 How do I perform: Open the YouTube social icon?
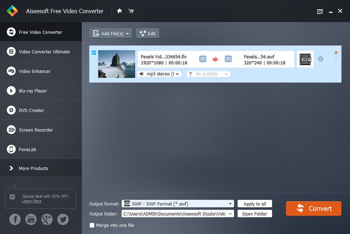31,219
